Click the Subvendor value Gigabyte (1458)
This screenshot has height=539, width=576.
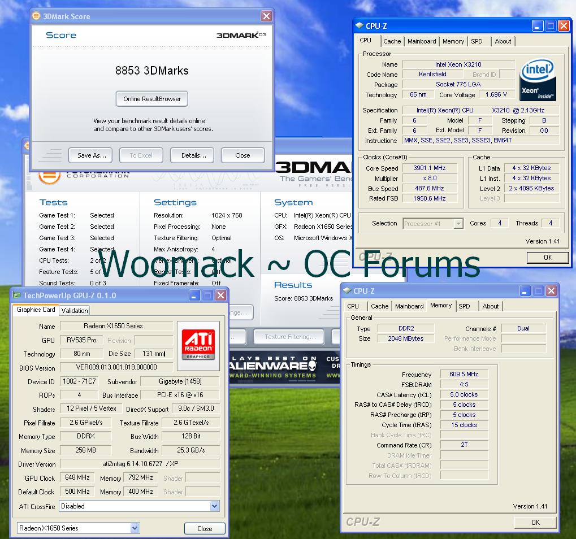point(180,381)
